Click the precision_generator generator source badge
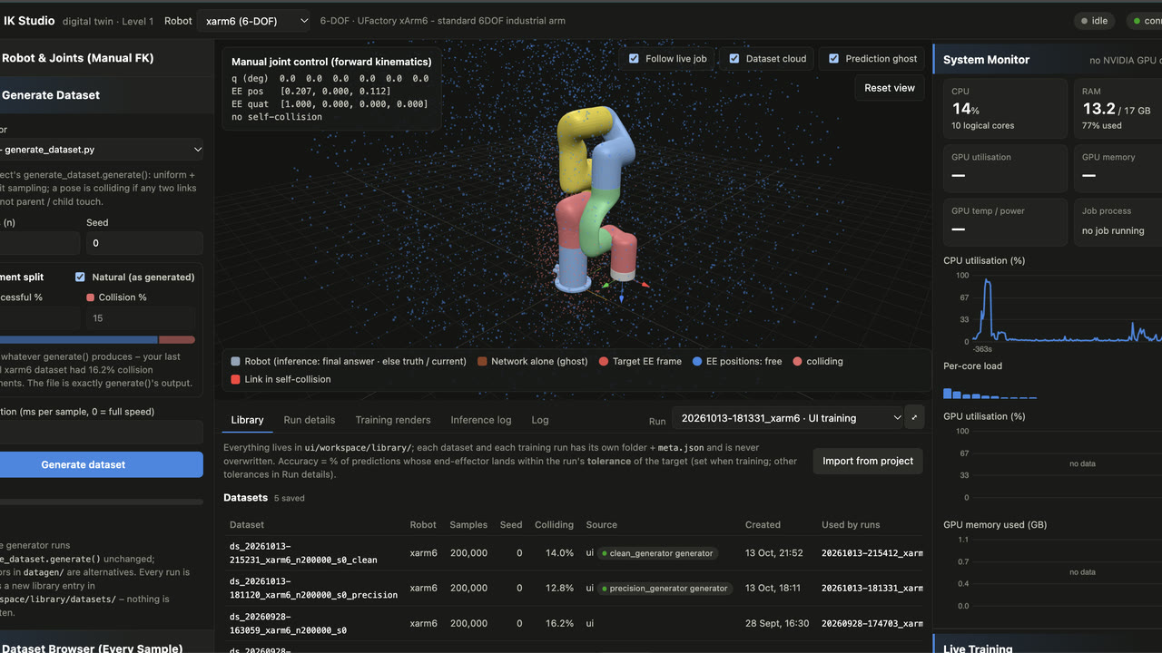Screen dimensions: 1162x653 point(664,589)
